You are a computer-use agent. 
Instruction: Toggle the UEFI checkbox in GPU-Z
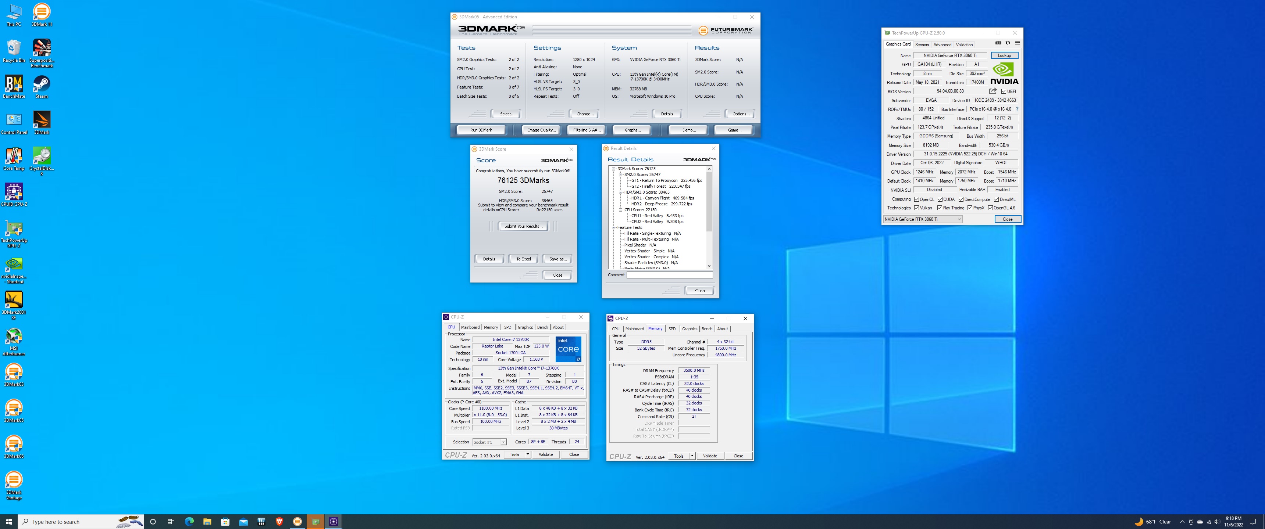click(x=1004, y=91)
